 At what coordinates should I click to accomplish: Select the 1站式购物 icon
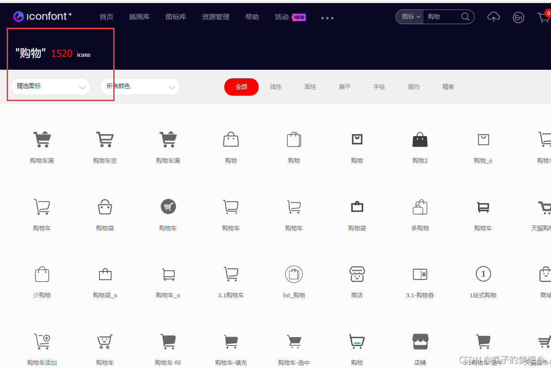tap(483, 274)
